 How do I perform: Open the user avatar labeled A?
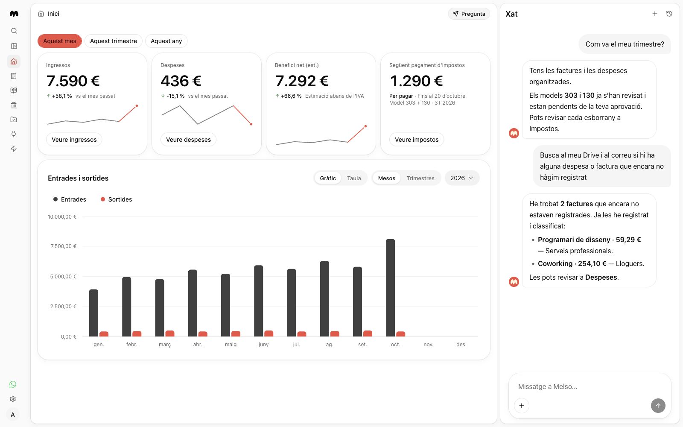point(13,415)
